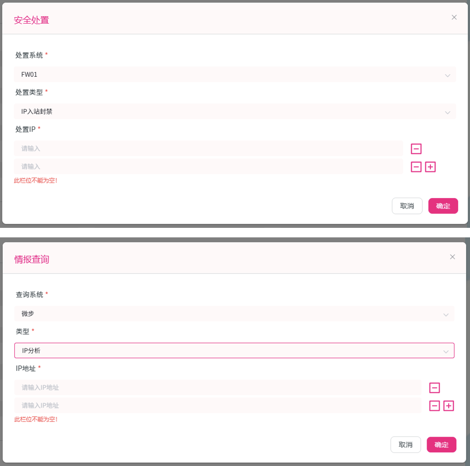Click 取消 in the 情报查询 dialog
The width and height of the screenshot is (470, 466).
(406, 445)
